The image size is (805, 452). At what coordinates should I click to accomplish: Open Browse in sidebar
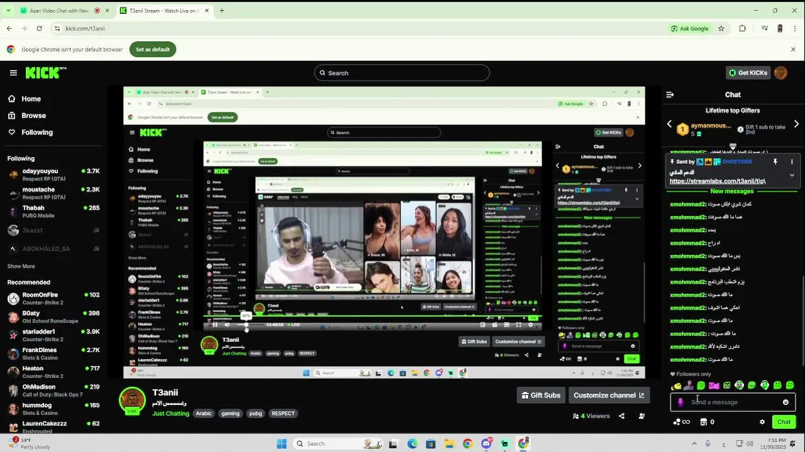27,116
